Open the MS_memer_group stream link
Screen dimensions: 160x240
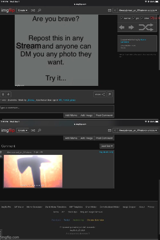coord(67,100)
